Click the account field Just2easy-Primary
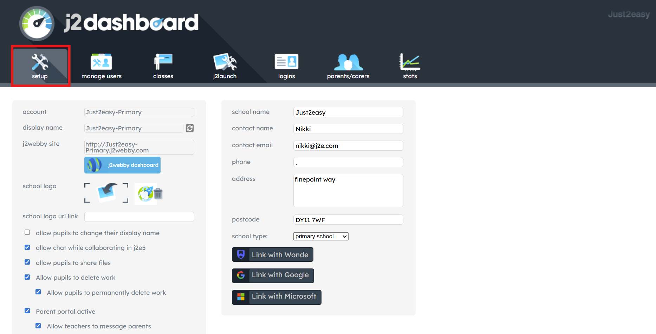Viewport: 656px width, 334px height. click(139, 112)
